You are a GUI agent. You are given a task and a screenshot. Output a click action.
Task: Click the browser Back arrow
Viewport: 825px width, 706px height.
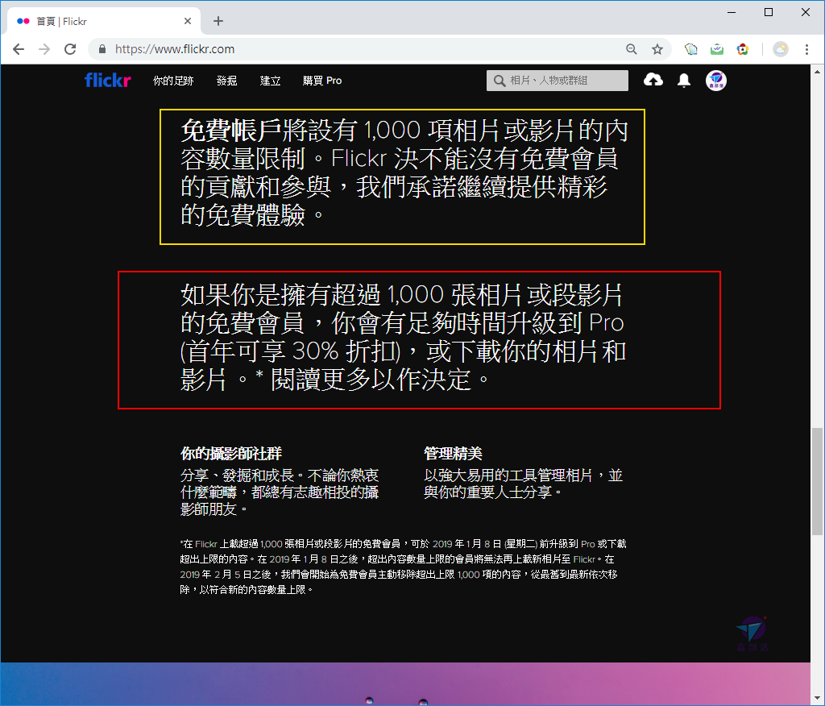tap(19, 49)
